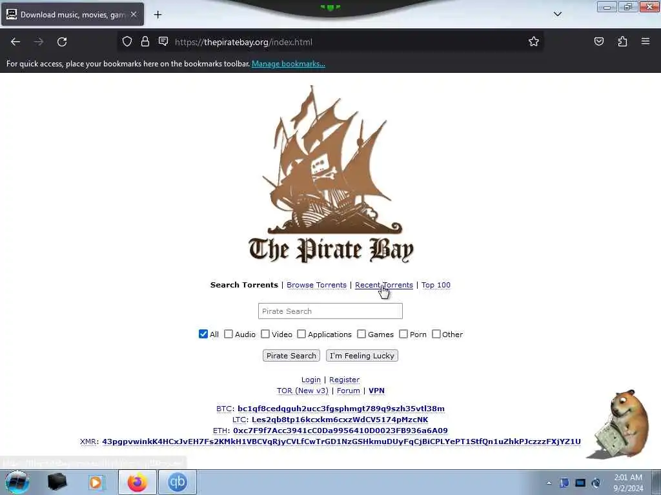Click the monitor tray icon
661x495 pixels.
click(x=580, y=483)
